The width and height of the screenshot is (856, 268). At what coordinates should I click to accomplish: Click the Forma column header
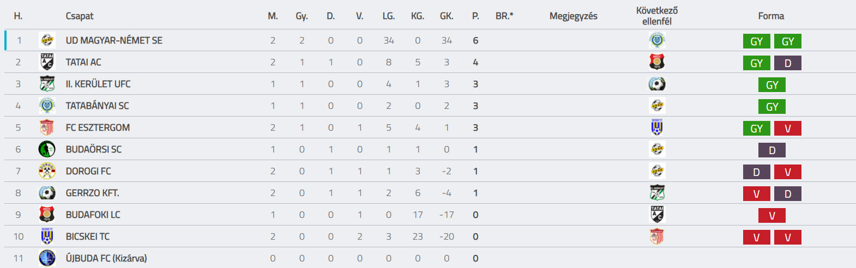tap(771, 16)
